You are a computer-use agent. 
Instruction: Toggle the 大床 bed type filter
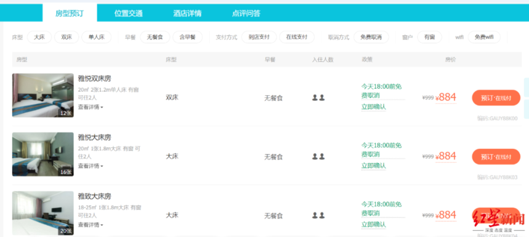tap(39, 37)
